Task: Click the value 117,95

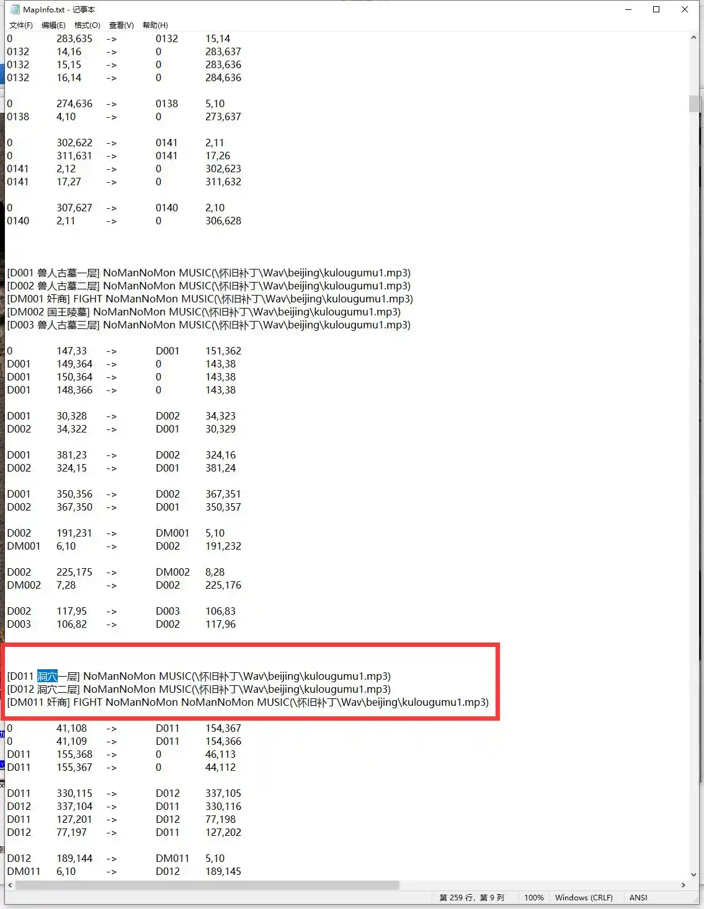Action: [72, 611]
